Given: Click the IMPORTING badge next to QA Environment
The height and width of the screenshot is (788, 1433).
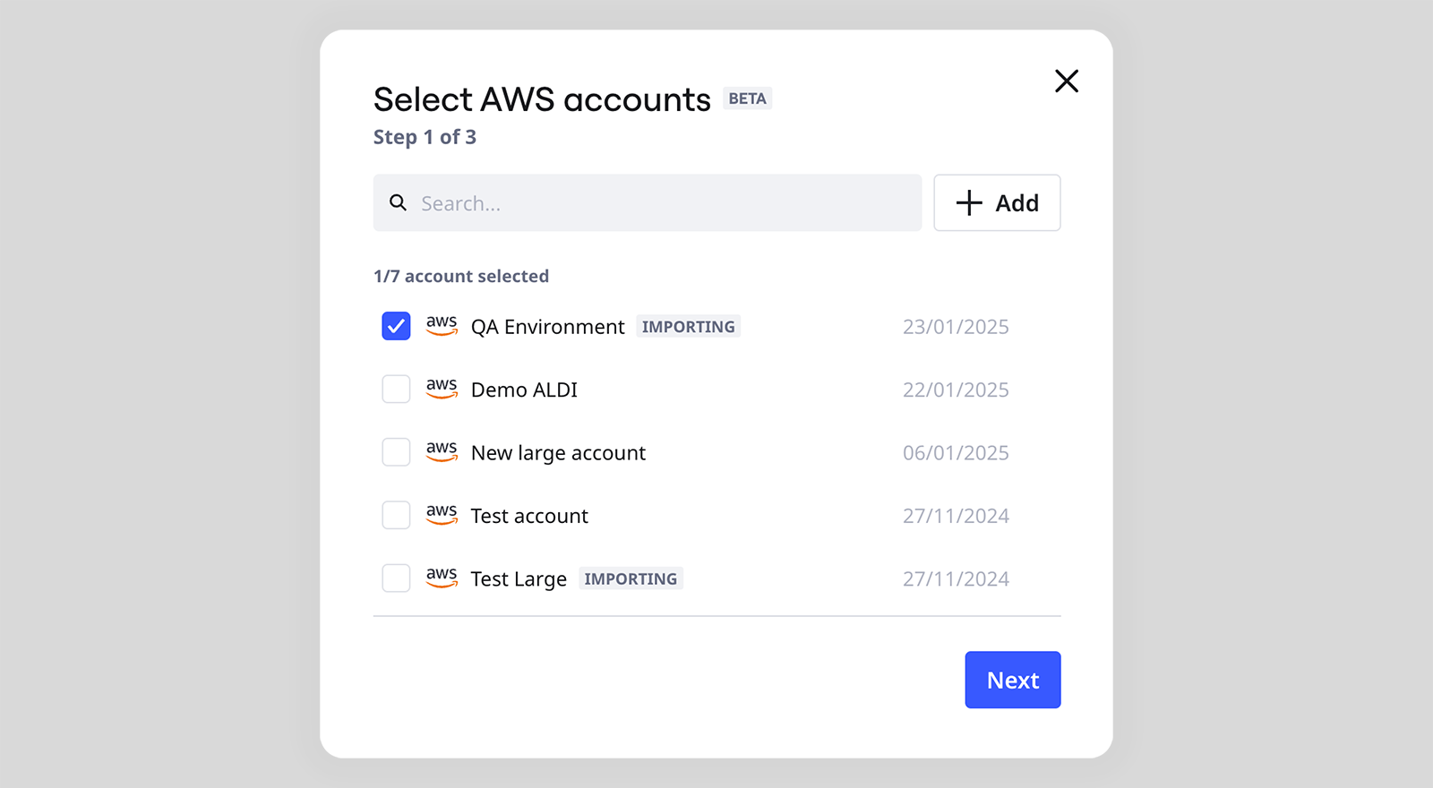Looking at the screenshot, I should (688, 326).
